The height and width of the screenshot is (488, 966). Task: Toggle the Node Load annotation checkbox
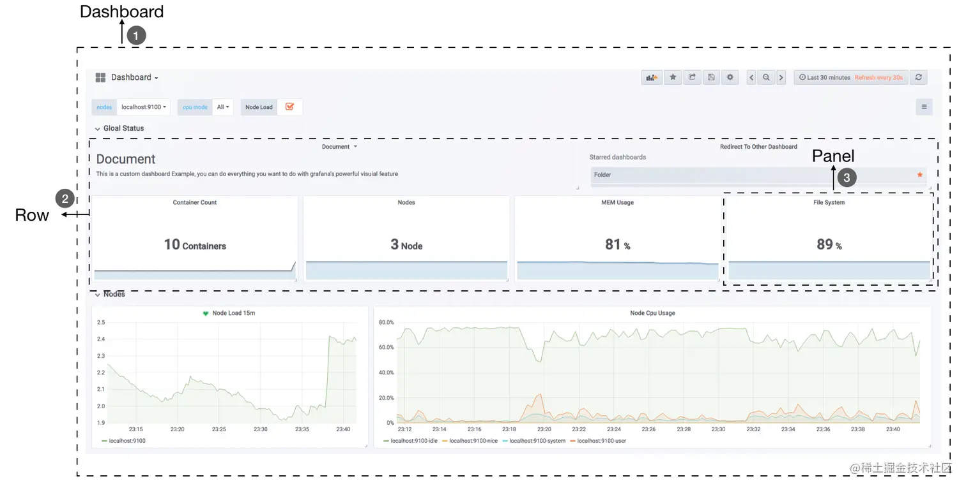click(x=289, y=107)
